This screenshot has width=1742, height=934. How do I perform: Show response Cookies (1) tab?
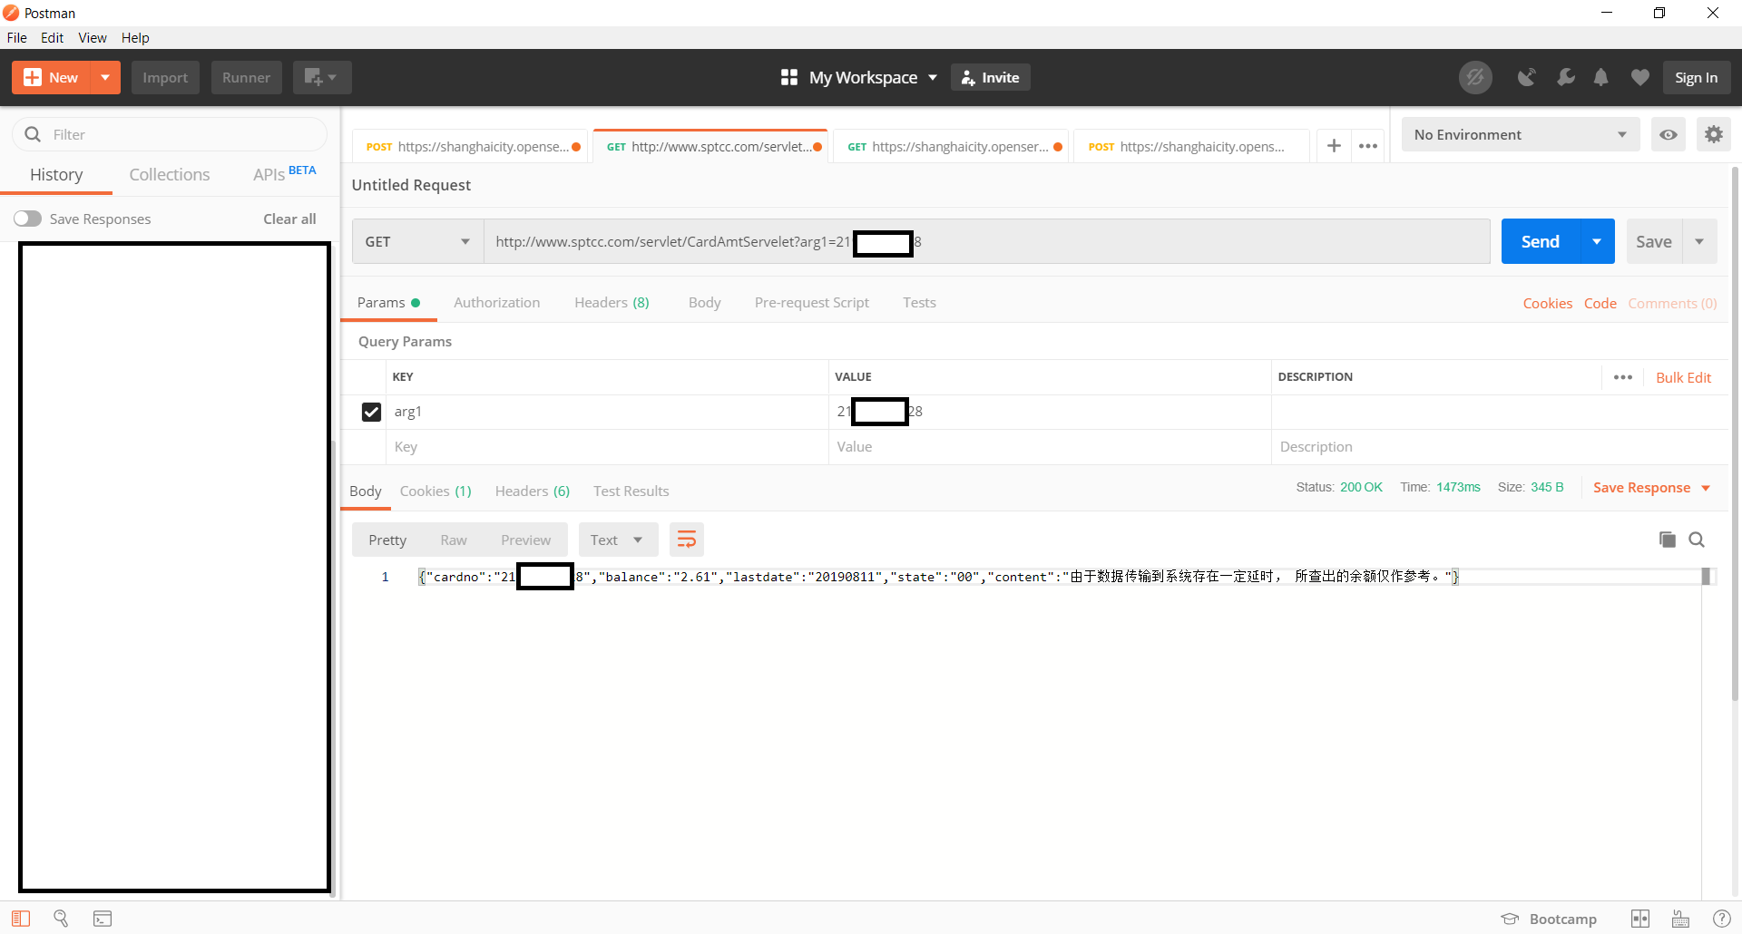(435, 491)
